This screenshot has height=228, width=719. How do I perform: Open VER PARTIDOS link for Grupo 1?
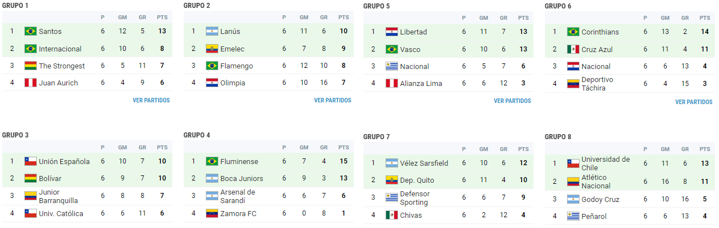pyautogui.click(x=151, y=100)
